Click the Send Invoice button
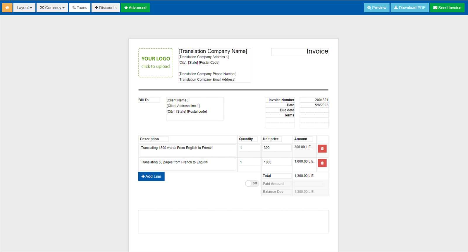Screen dimensions: 468x252 447,8
